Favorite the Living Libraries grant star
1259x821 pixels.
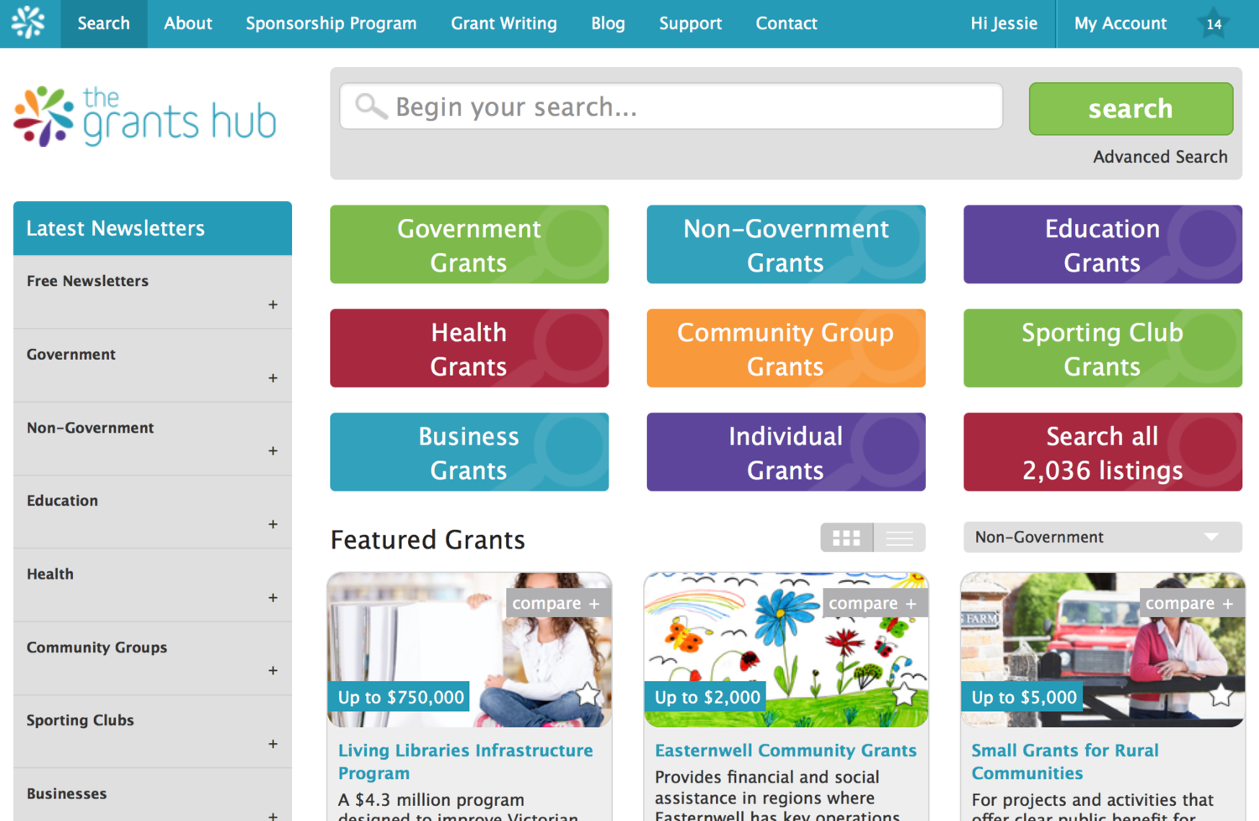pos(588,694)
